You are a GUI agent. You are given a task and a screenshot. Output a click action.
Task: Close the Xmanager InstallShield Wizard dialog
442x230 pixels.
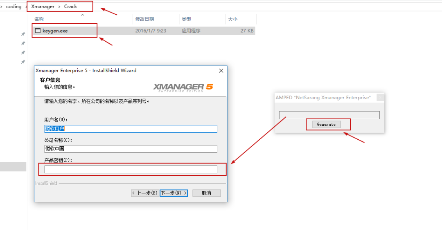[221, 71]
